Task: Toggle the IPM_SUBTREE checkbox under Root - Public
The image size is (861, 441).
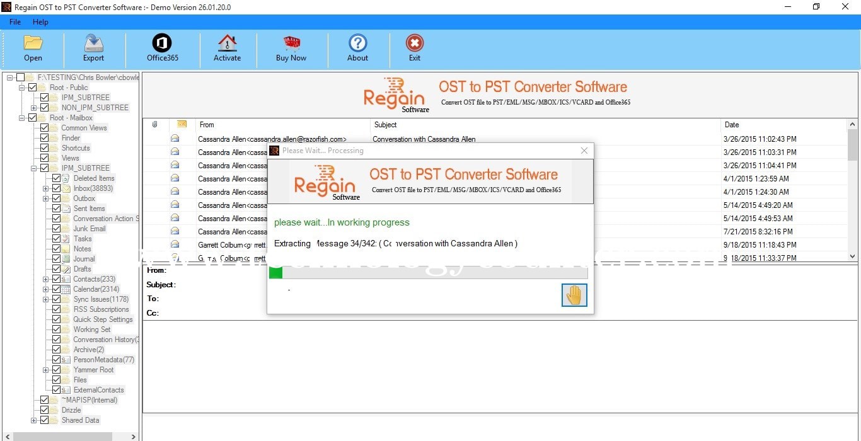Action: tap(44, 98)
